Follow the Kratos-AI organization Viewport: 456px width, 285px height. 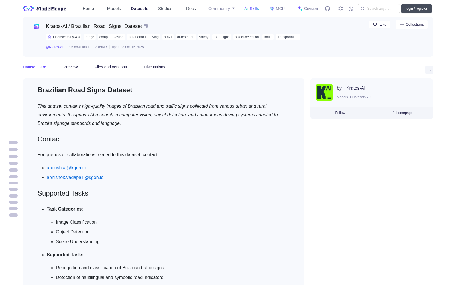pyautogui.click(x=338, y=113)
